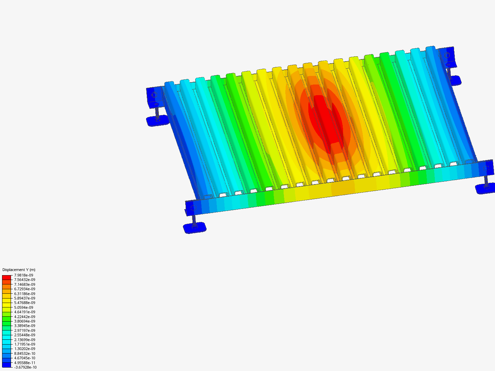Click the legend value 4.64191e-09
The width and height of the screenshot is (495, 371).
[x=24, y=312]
